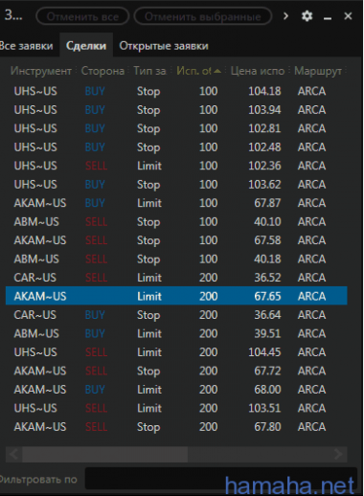
Task: Close the orders panel
Action: (348, 16)
